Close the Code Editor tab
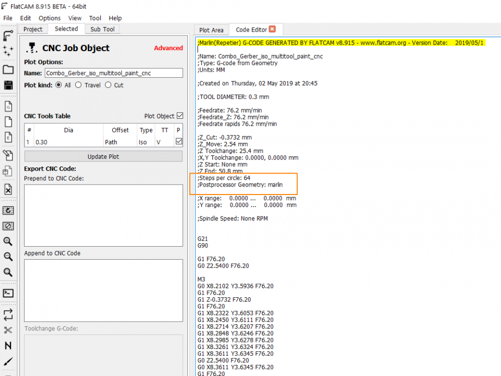Screen dimensions: 501x376 pyautogui.click(x=272, y=29)
